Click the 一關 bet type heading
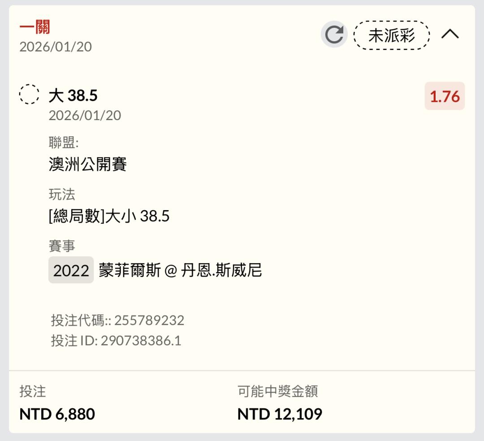 [35, 27]
